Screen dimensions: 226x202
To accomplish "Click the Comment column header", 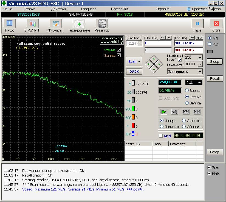I will pyautogui.click(x=182, y=144).
